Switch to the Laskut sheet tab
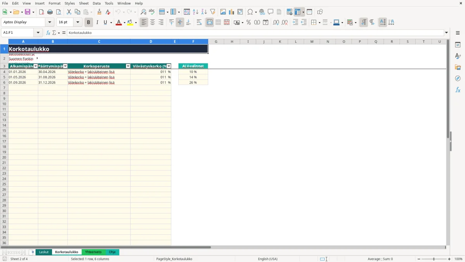The width and height of the screenshot is (465, 262). [44, 252]
